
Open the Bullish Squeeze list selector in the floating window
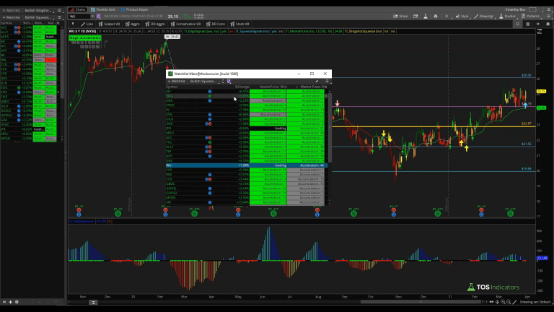[205, 82]
